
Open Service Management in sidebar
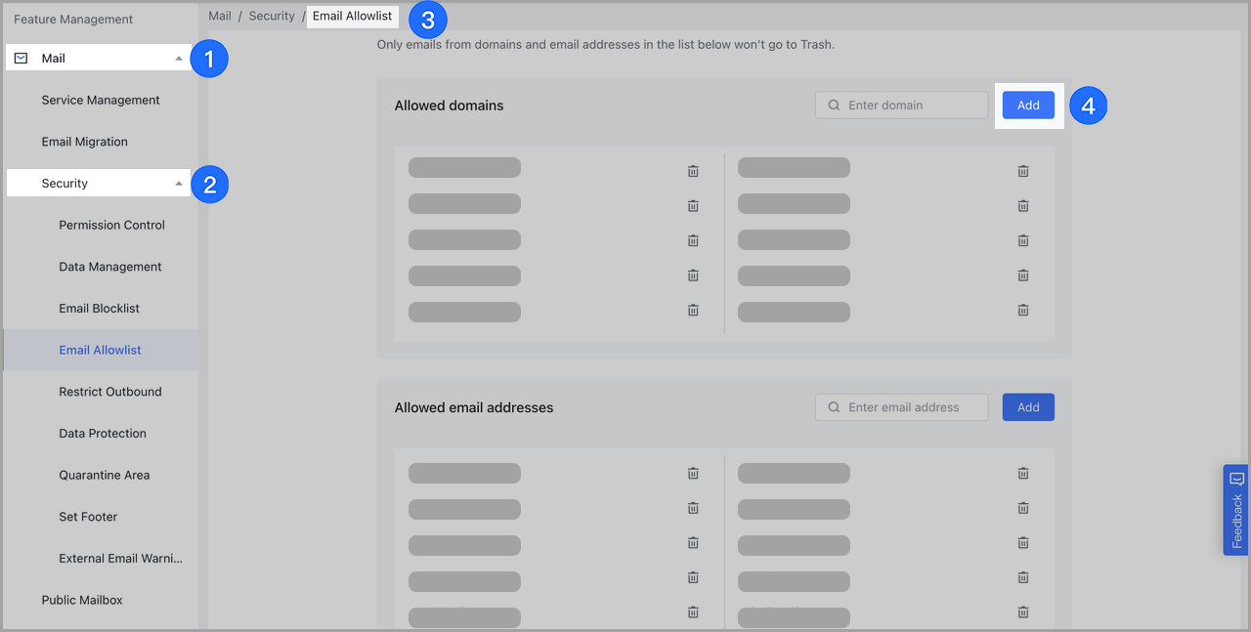101,100
